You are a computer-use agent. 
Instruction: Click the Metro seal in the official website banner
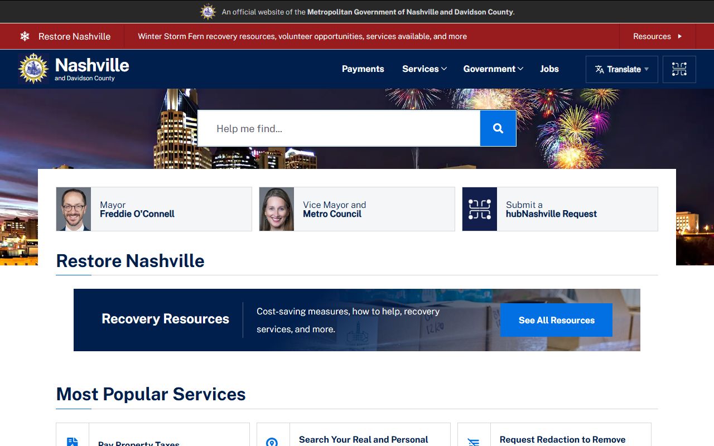(208, 12)
